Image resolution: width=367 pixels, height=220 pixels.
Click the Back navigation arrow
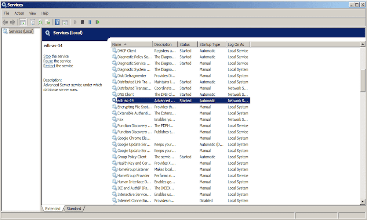(5, 22)
